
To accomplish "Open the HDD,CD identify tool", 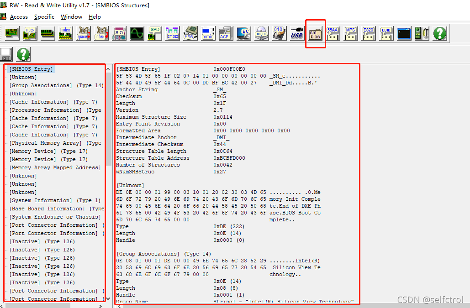I will (x=262, y=33).
